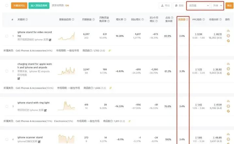Click help icon beside 关键词 column header

(26, 19)
